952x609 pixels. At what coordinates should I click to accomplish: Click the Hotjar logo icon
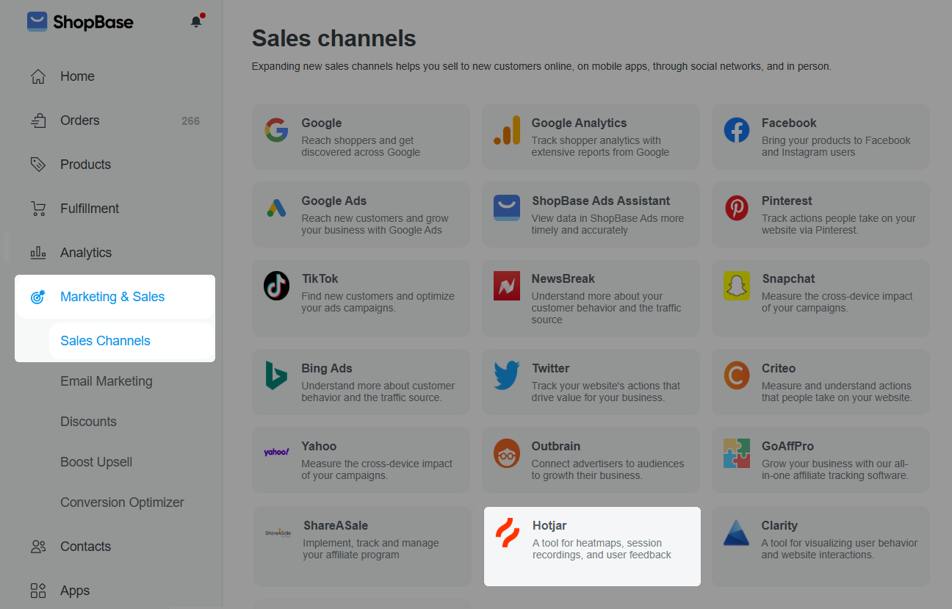508,533
